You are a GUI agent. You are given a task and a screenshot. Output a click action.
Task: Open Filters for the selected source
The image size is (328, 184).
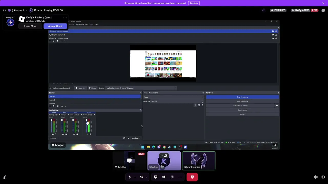pos(93,88)
